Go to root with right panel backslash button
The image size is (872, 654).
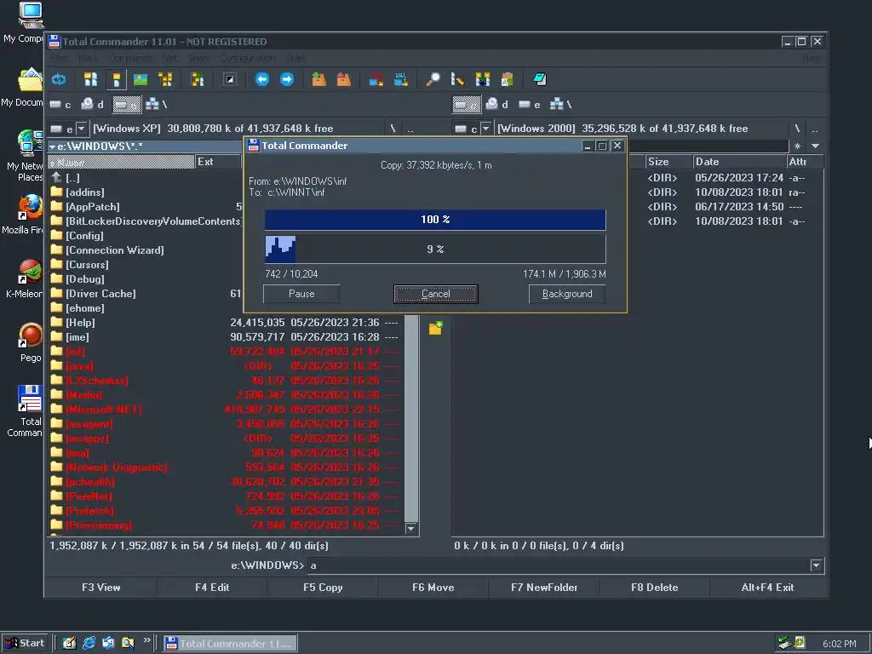click(797, 129)
